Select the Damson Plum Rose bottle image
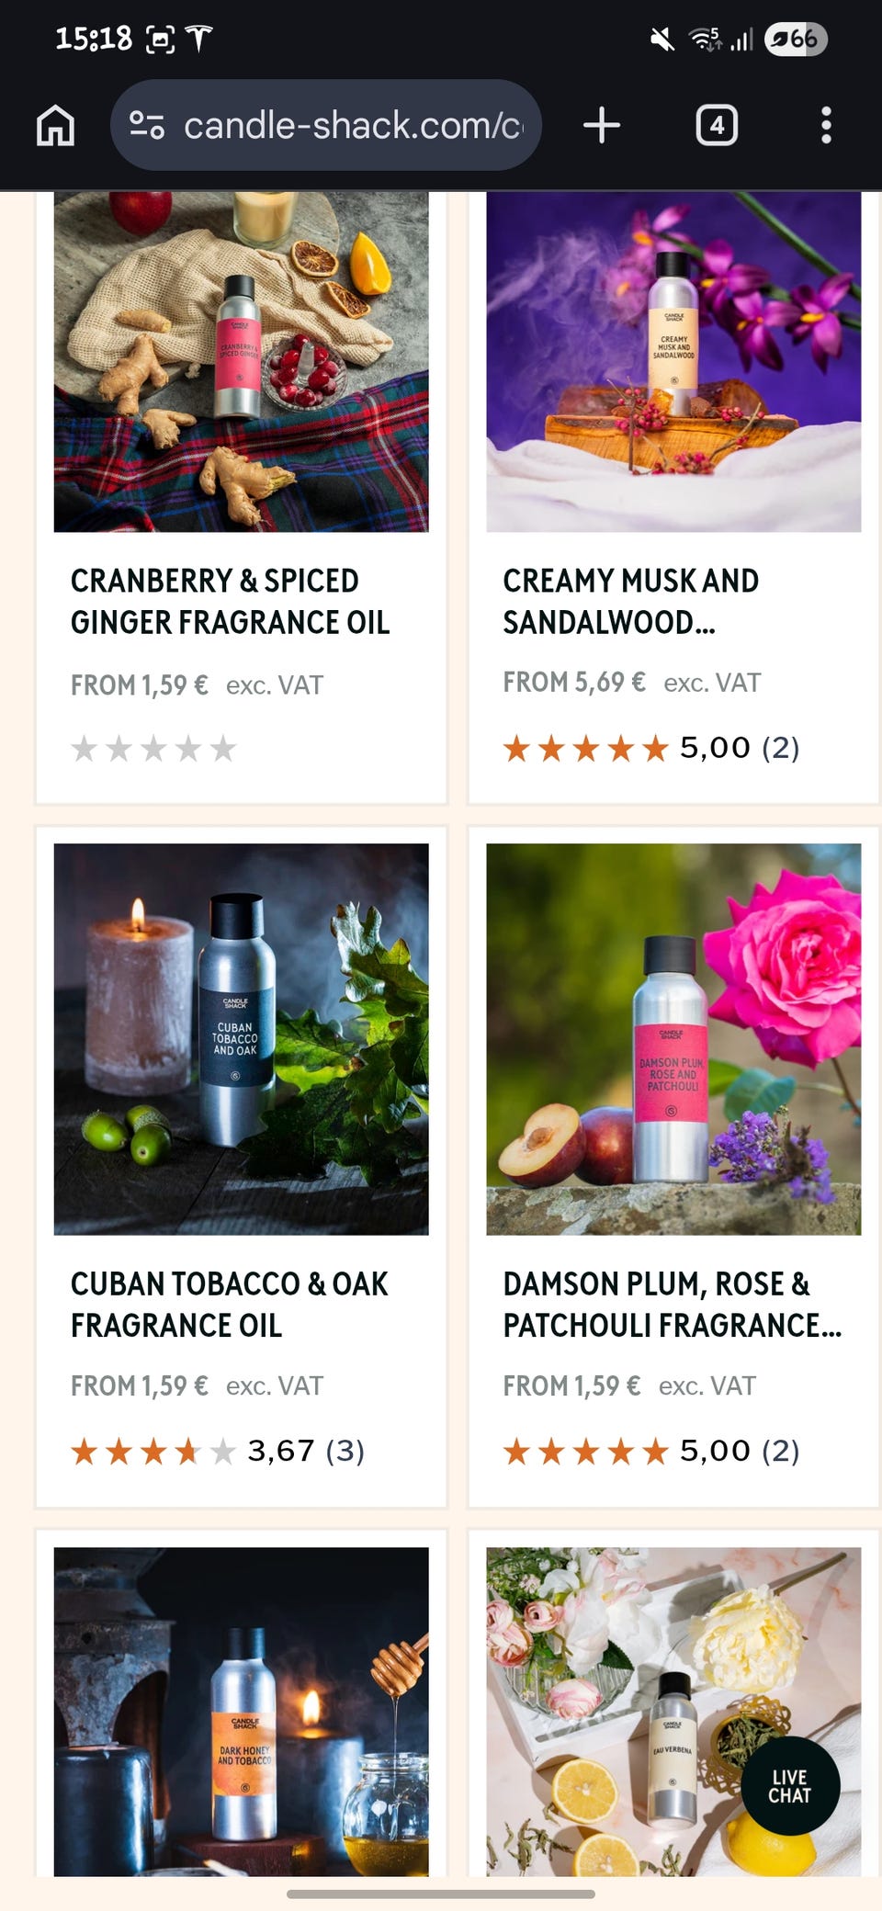 [x=673, y=1039]
